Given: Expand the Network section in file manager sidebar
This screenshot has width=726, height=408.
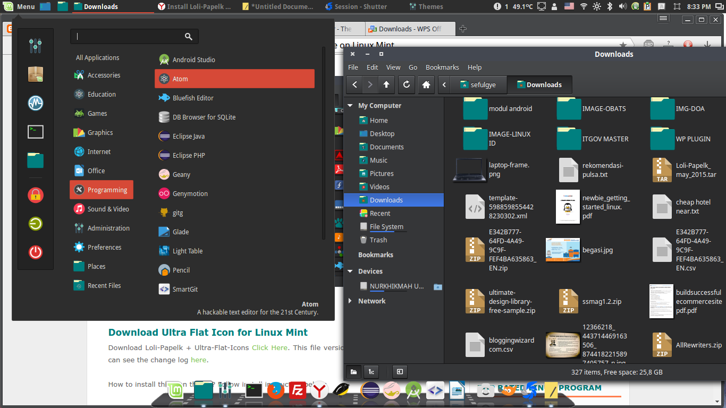Looking at the screenshot, I should pyautogui.click(x=350, y=301).
